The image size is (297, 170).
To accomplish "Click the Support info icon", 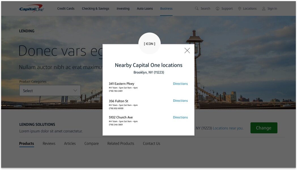I will click(x=217, y=9).
